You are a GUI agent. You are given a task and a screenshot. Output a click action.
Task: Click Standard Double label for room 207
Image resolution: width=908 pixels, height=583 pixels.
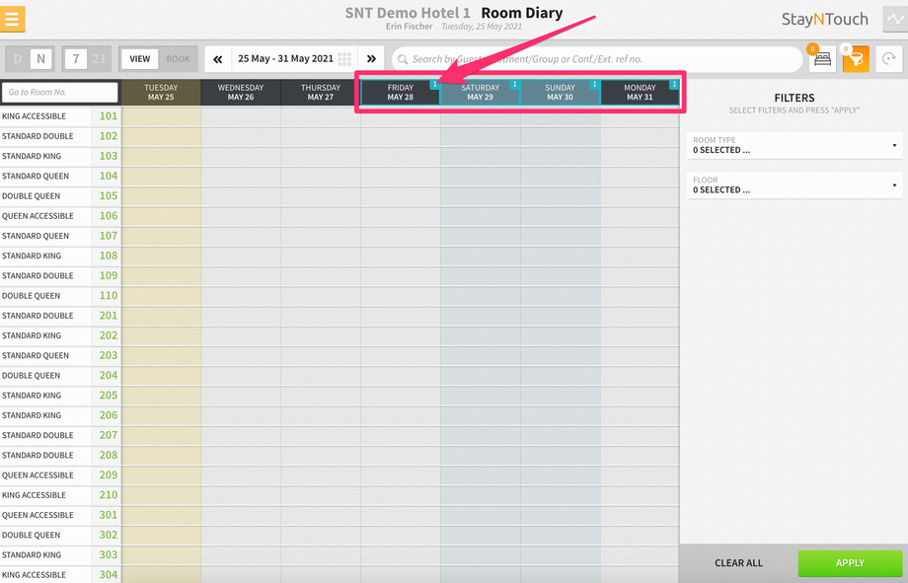[38, 435]
